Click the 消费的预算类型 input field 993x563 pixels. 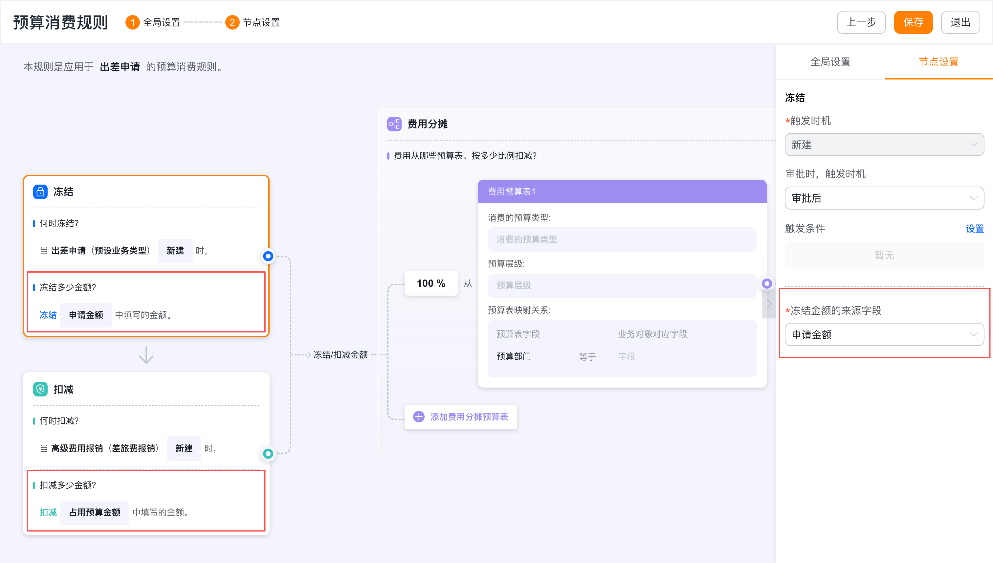click(622, 239)
